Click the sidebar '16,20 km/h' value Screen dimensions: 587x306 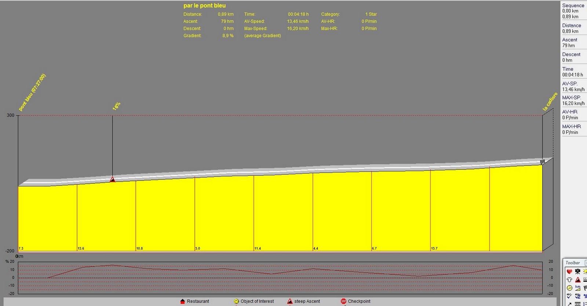[573, 103]
